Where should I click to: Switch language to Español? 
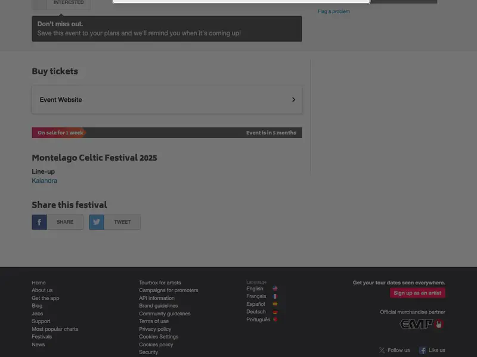pyautogui.click(x=256, y=304)
